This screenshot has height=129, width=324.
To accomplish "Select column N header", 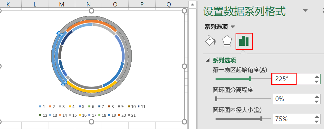I will pos(88,4).
